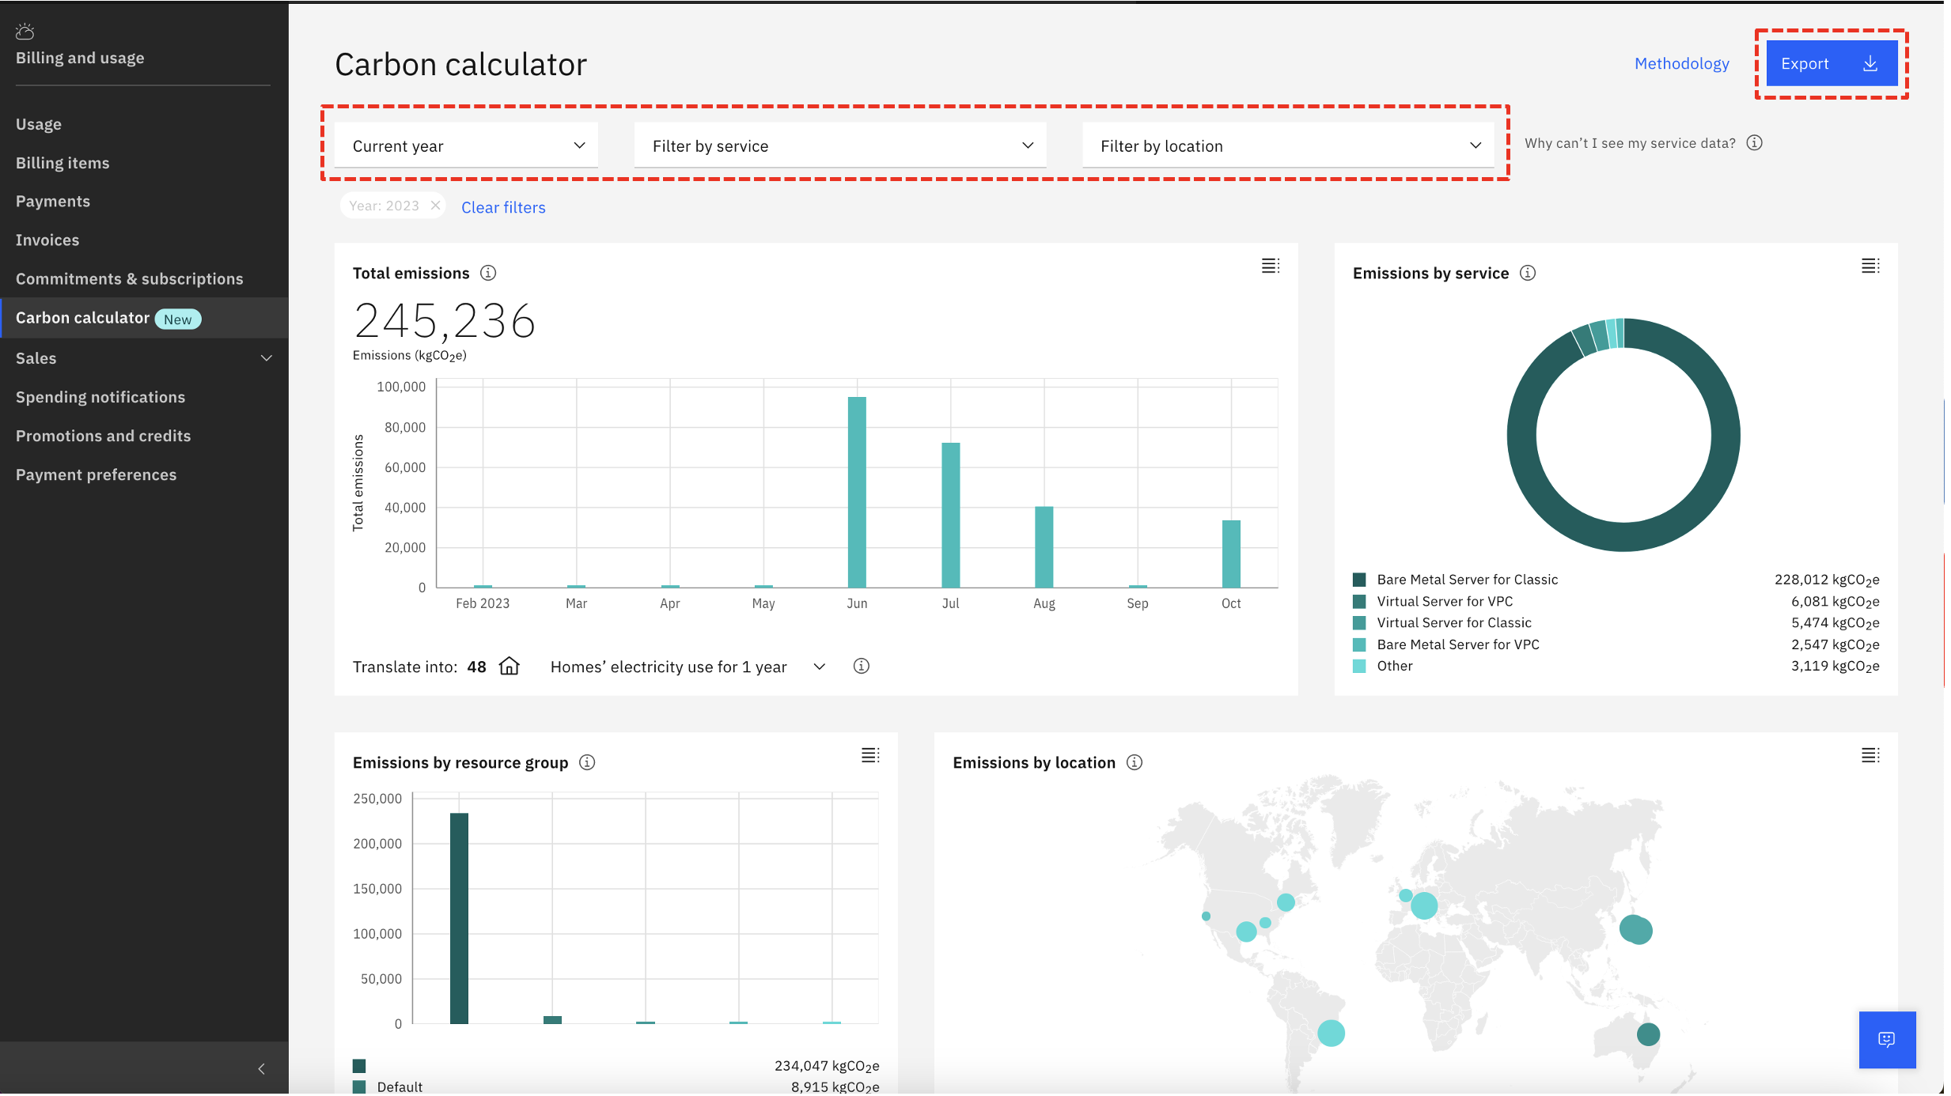Click info icon beside Emissions by service

pos(1528,274)
